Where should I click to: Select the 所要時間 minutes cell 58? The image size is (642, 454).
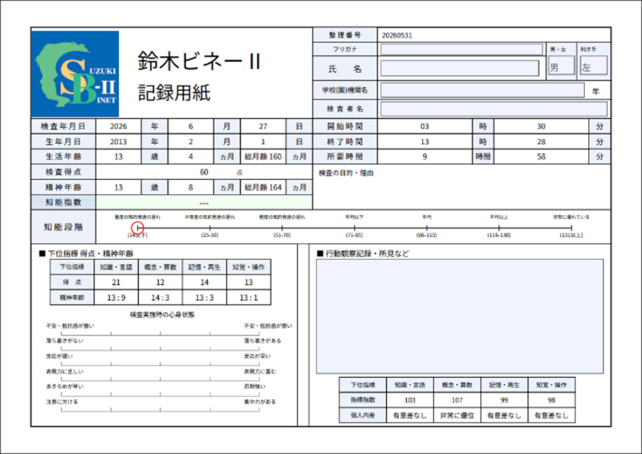click(541, 156)
